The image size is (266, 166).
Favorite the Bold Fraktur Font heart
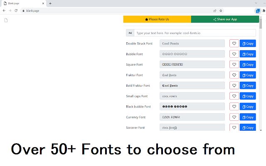234,85
